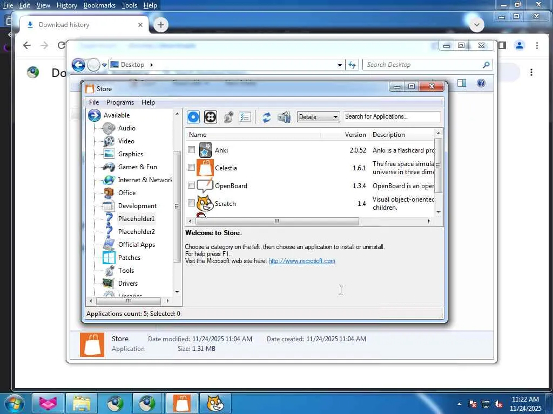Click the Celestia application icon

[205, 168]
